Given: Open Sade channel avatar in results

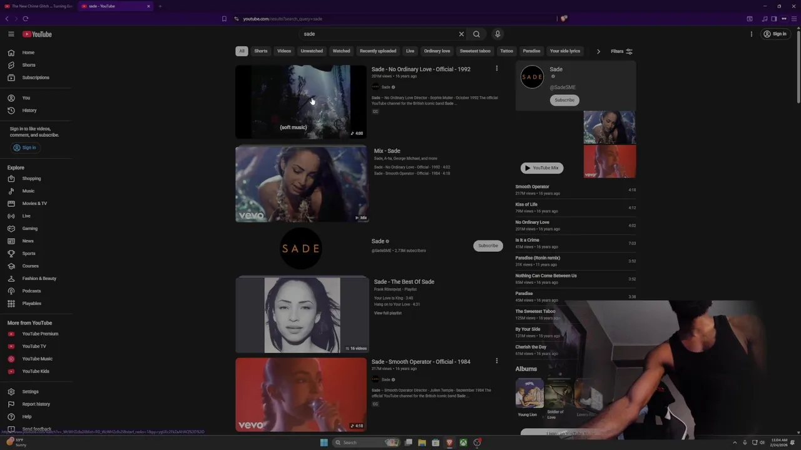Looking at the screenshot, I should click(x=301, y=248).
